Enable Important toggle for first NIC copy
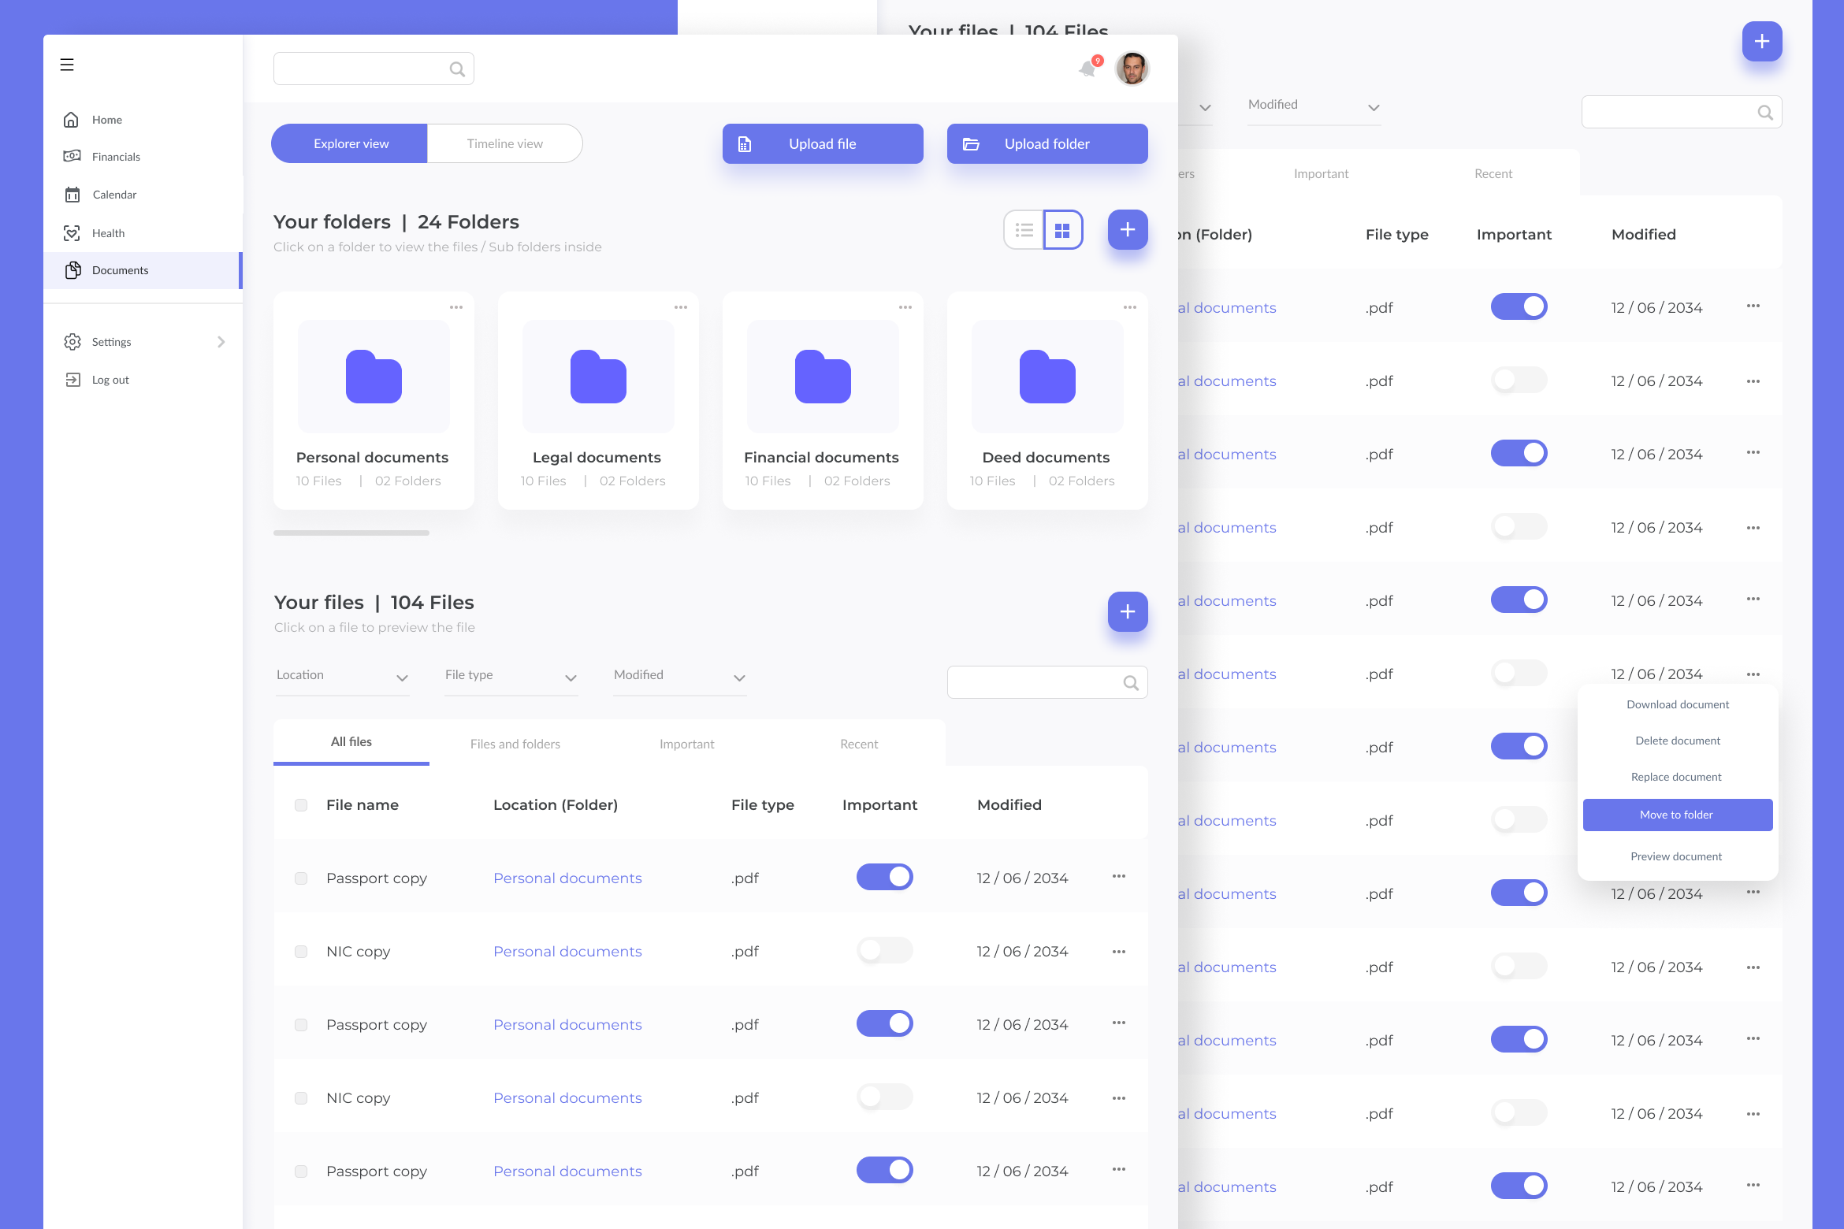 tap(884, 950)
